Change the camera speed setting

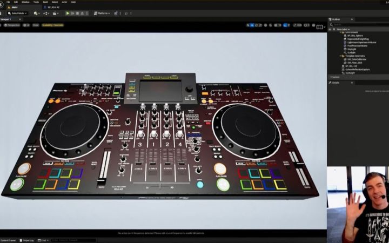click(x=307, y=25)
